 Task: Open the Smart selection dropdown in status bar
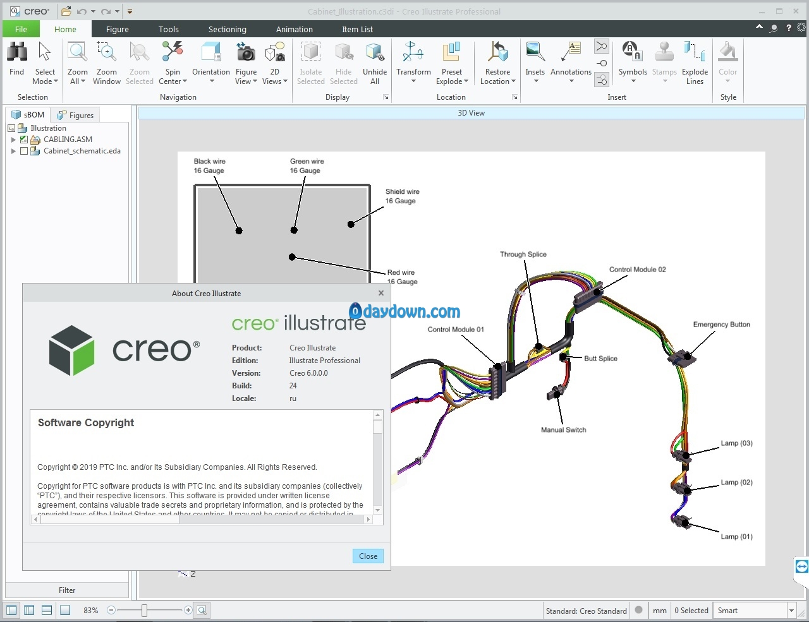tap(791, 611)
